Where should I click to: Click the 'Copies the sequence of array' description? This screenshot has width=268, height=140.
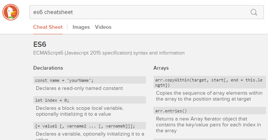tap(209, 96)
